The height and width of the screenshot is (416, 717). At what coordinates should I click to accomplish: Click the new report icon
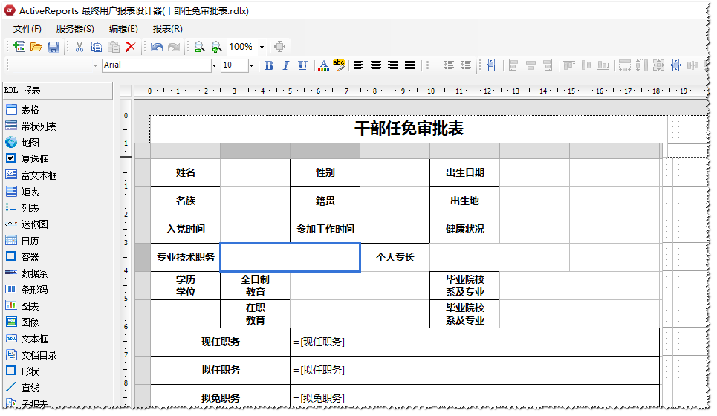pyautogui.click(x=19, y=47)
